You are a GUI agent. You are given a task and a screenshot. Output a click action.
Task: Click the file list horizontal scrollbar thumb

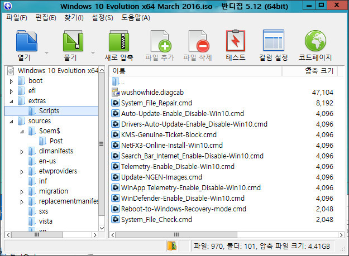click(x=176, y=235)
